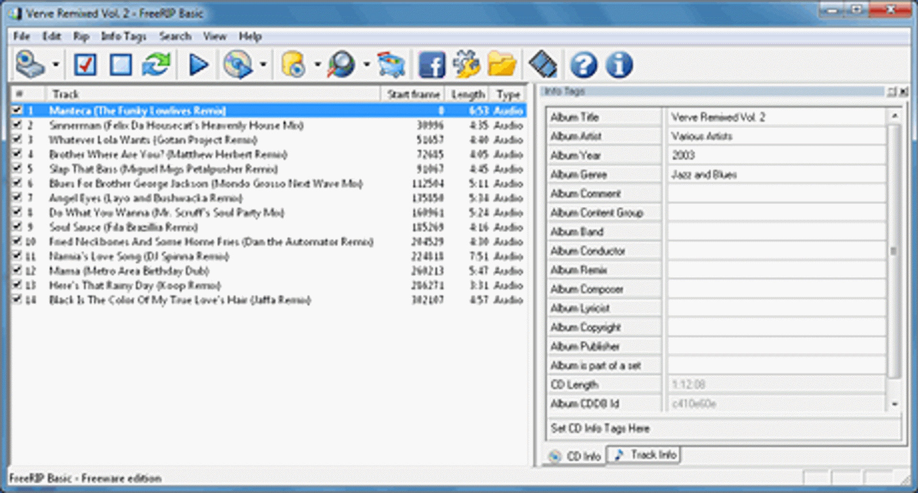Close the Info Tags panel

click(903, 91)
